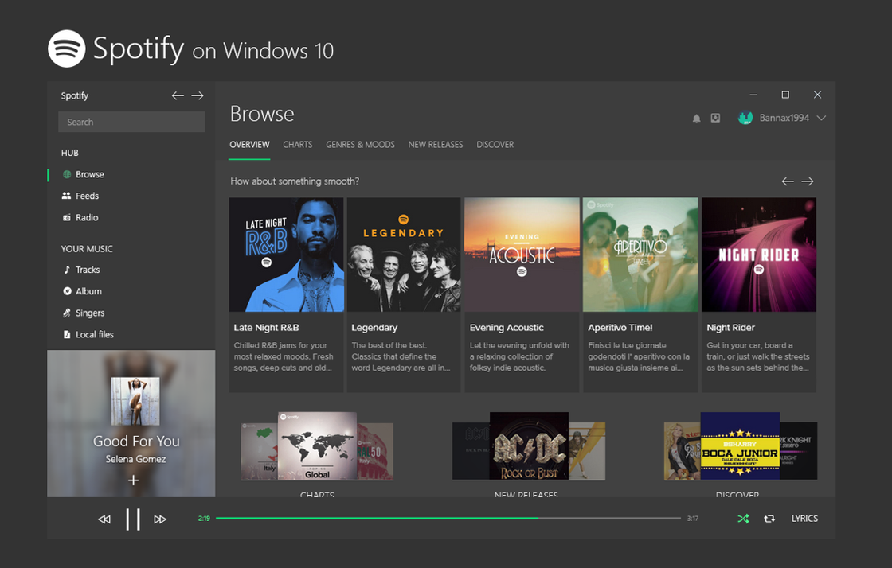Toggle repeat mode

tap(769, 519)
